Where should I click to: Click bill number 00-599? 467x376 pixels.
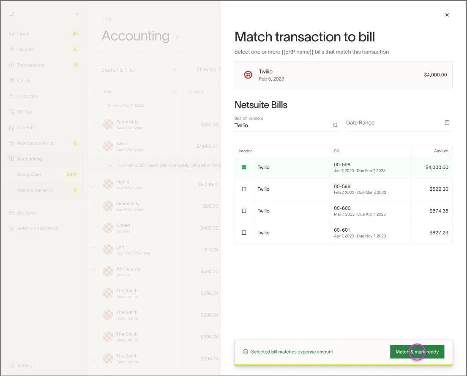[x=342, y=186]
